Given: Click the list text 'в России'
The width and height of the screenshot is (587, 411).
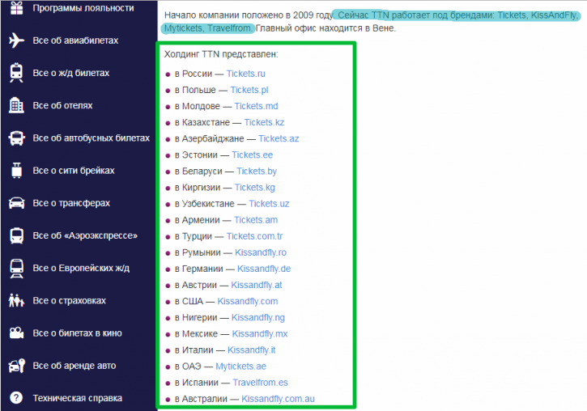Looking at the screenshot, I should click(x=194, y=74).
